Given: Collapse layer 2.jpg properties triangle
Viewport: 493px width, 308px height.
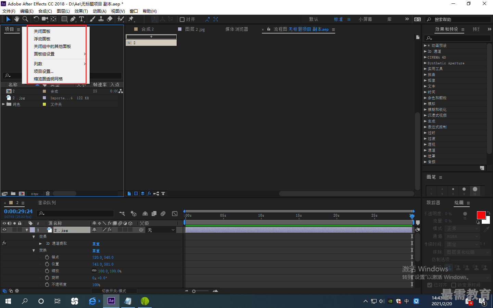Looking at the screenshot, I should coord(27,230).
